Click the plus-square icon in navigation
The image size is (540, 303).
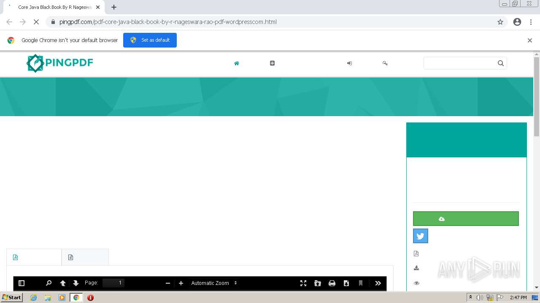pyautogui.click(x=272, y=63)
